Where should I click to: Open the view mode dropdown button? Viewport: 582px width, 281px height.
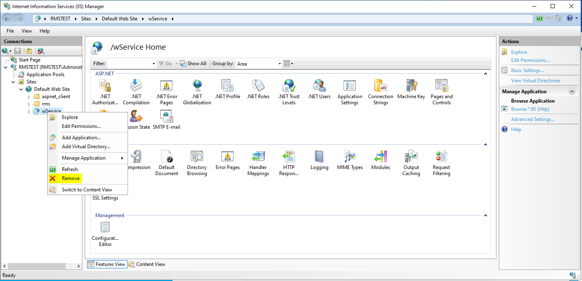click(289, 64)
